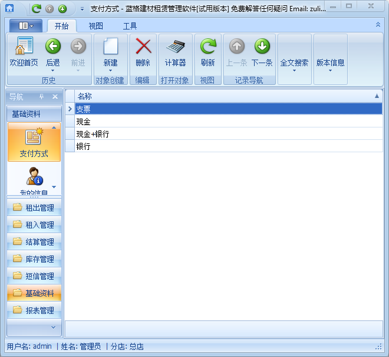Open 我的信息 user icon in sidebar
This screenshot has width=389, height=357.
click(34, 179)
